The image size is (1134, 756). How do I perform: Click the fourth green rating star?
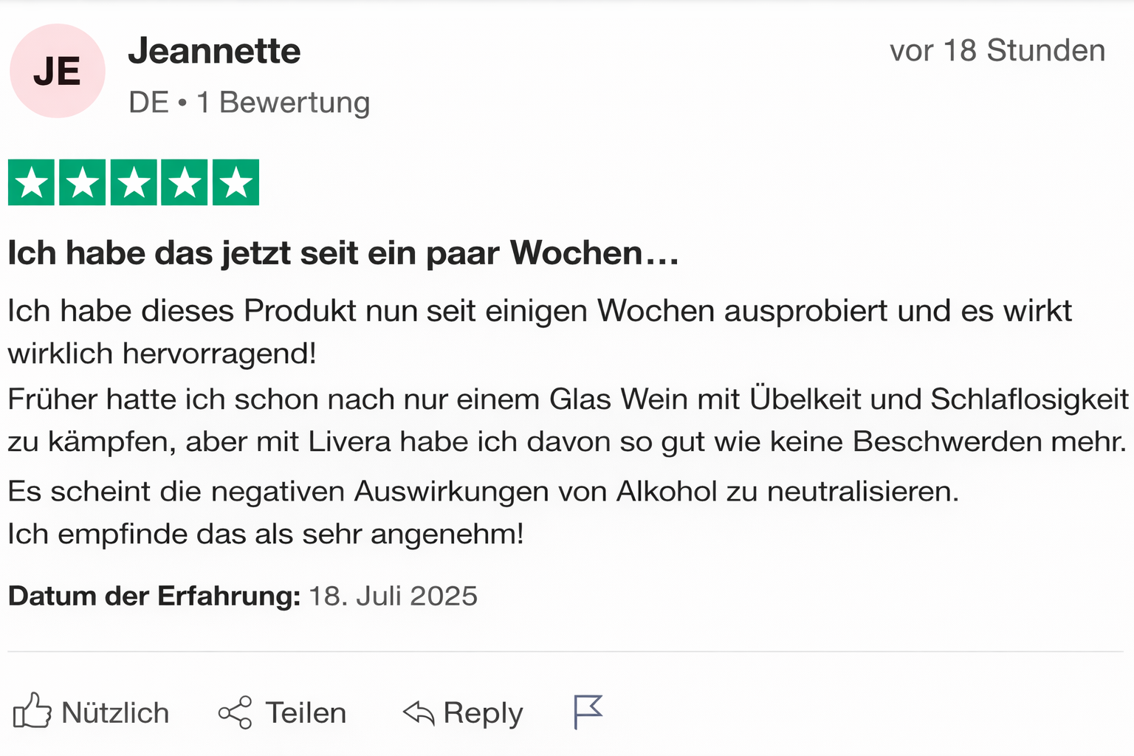[185, 182]
